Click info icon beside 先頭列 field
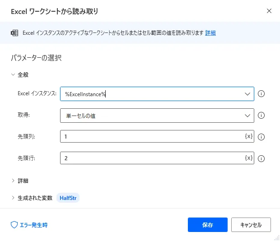Screen dimensions: 280x241 261,137
